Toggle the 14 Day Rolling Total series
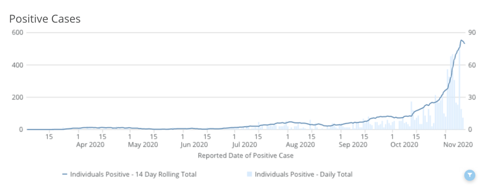488x194 pixels. [133, 174]
